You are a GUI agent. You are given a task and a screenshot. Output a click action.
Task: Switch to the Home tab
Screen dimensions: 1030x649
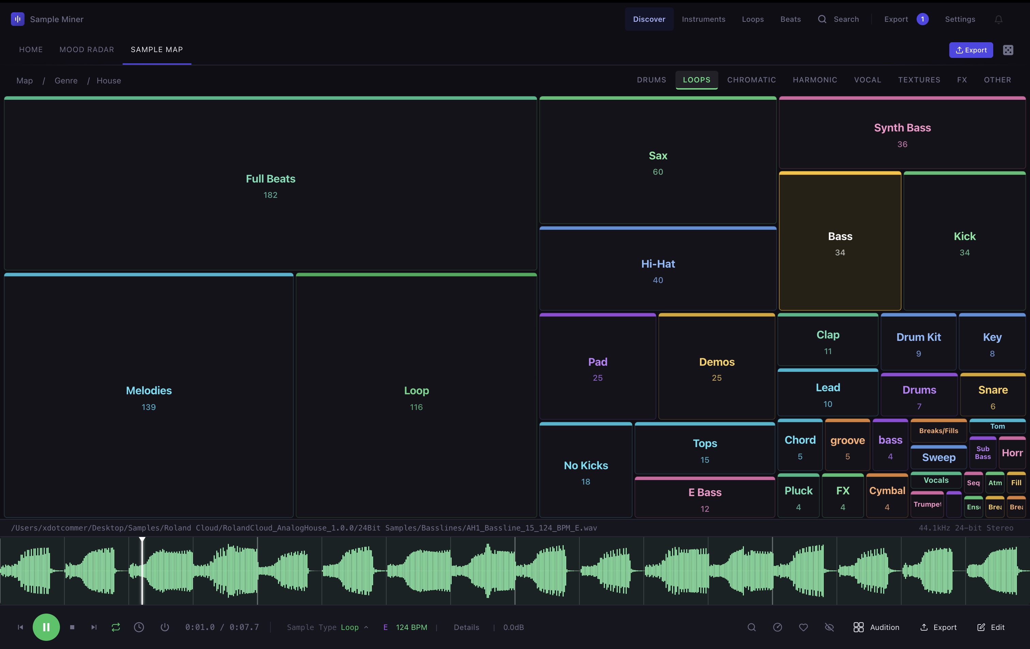coord(31,50)
